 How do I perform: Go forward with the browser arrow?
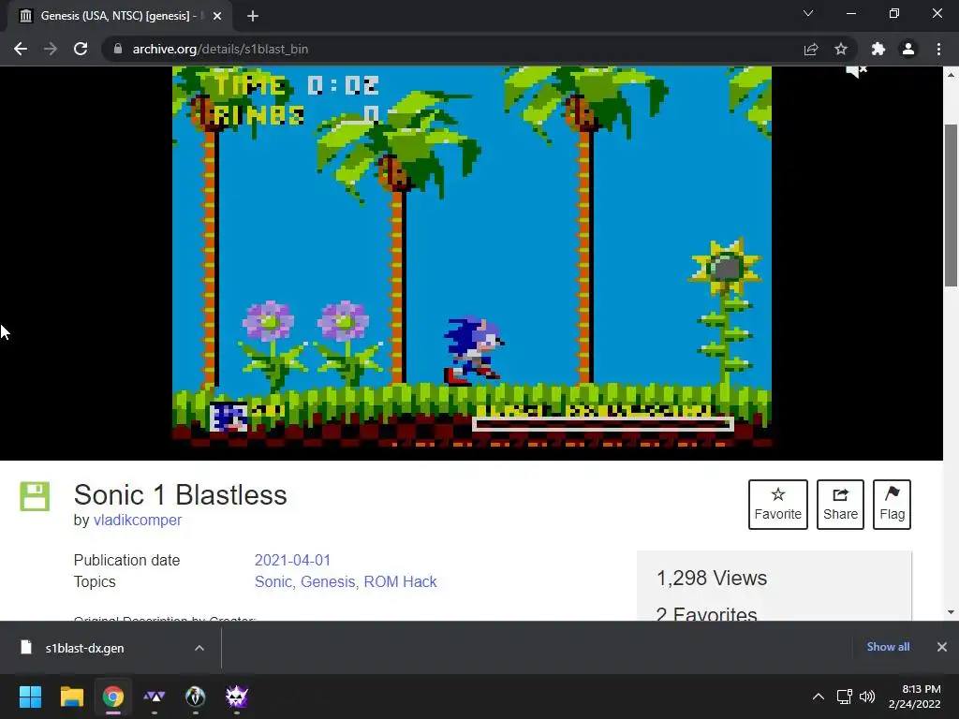click(x=51, y=49)
